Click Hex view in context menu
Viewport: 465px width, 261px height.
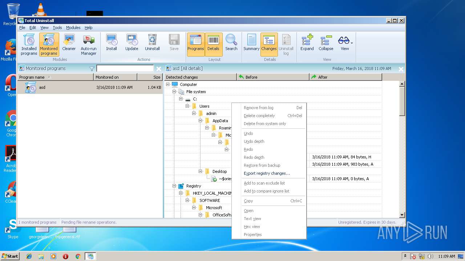click(x=269, y=227)
